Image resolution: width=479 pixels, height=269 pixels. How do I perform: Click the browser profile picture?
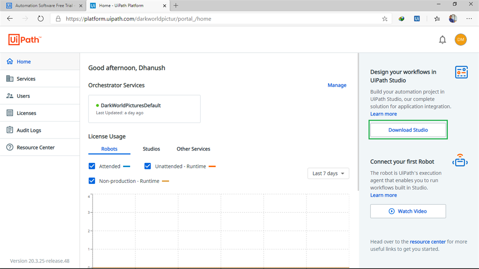453,19
